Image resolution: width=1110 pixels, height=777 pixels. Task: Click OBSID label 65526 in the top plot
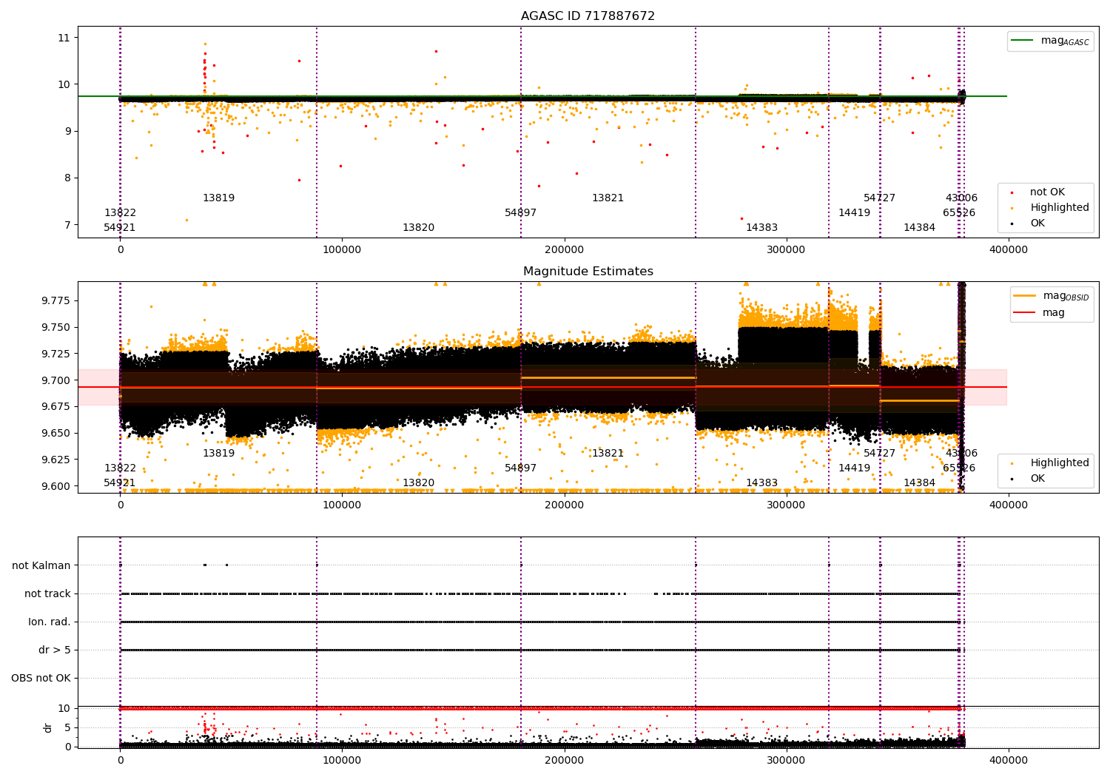959,213
